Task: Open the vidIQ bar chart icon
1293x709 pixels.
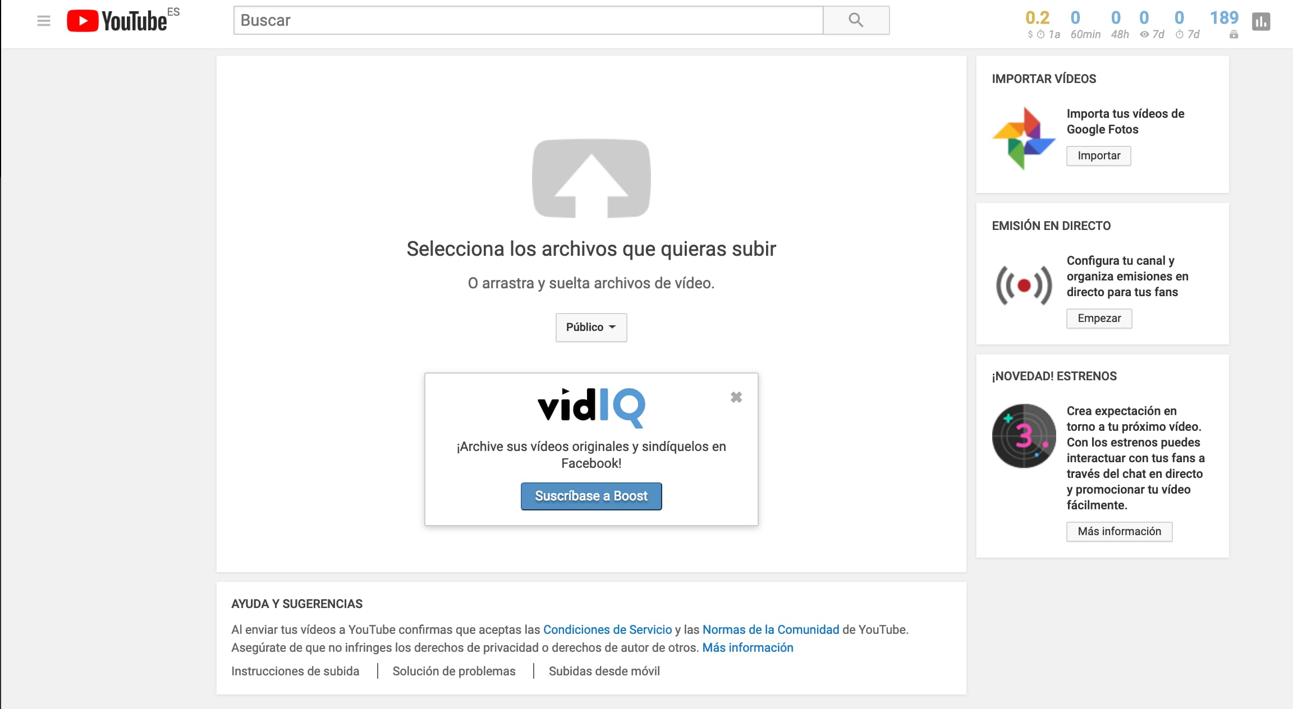Action: [x=1261, y=21]
